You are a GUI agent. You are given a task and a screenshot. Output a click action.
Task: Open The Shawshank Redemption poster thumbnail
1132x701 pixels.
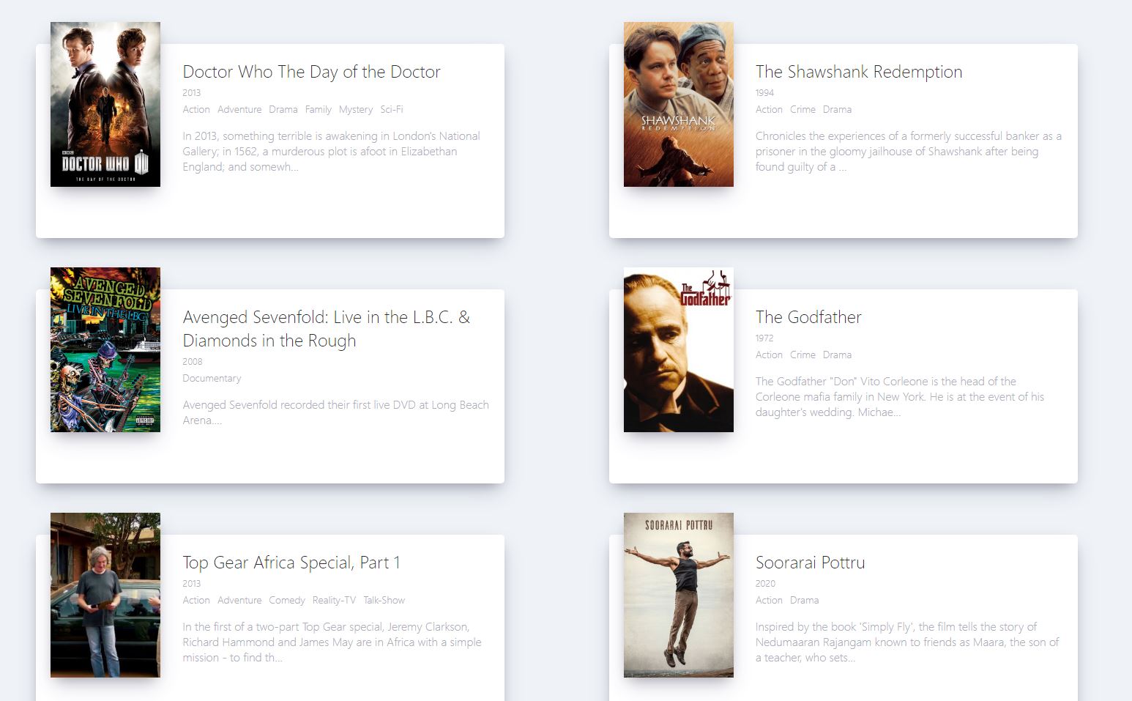tap(679, 104)
